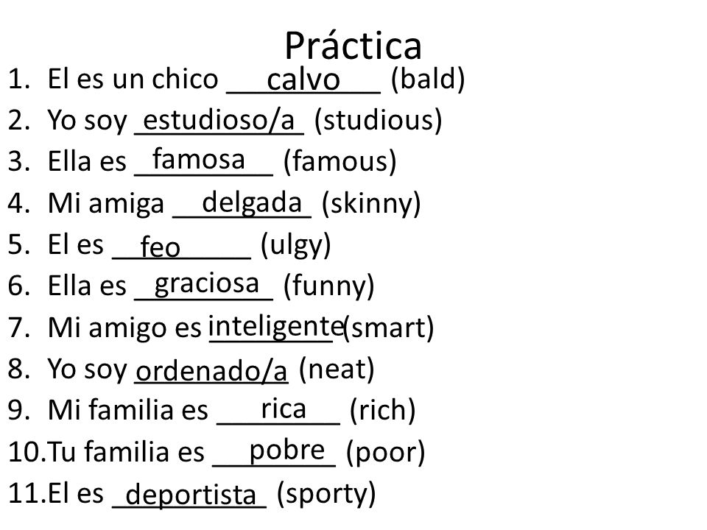The image size is (707, 530).
Task: Select the answer word calvo
Action: [303, 79]
